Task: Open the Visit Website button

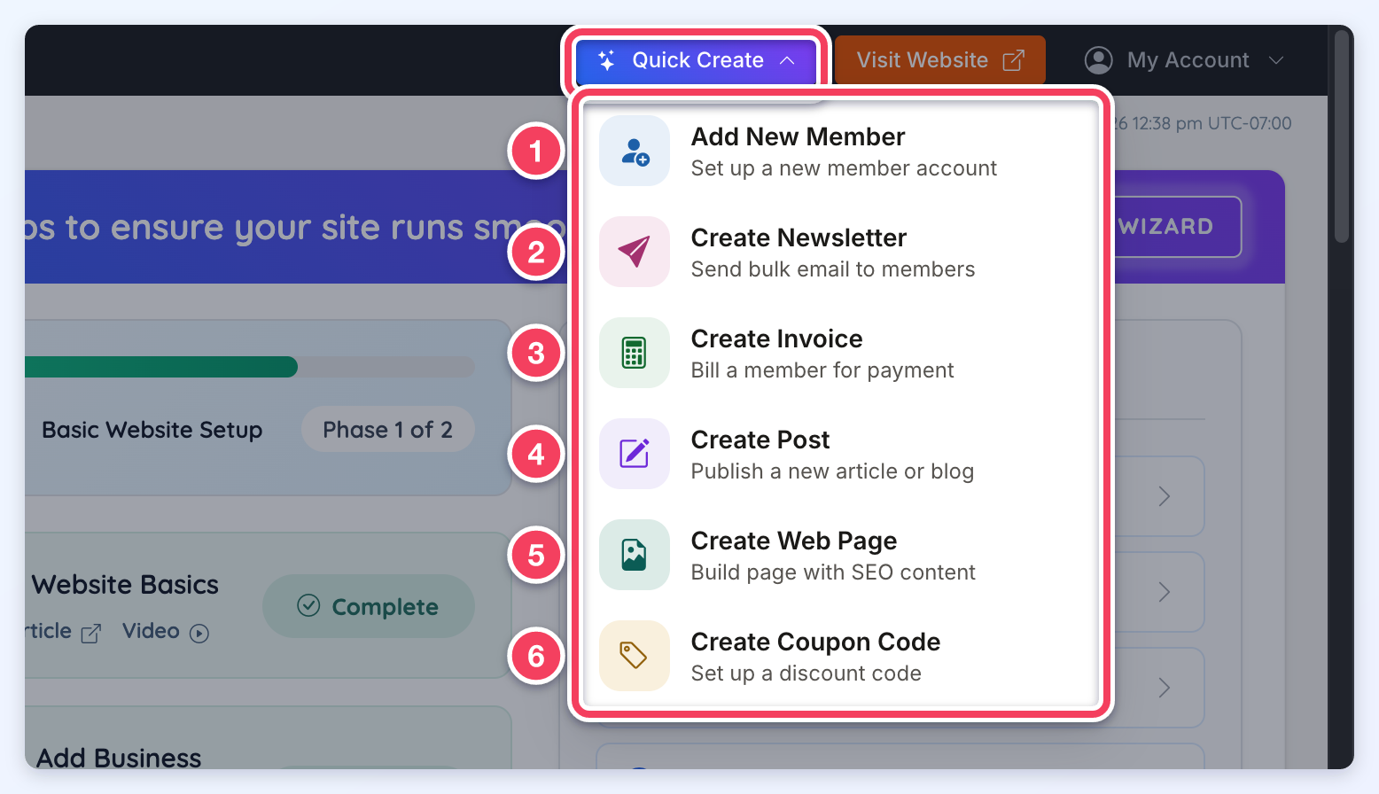Action: tap(940, 60)
